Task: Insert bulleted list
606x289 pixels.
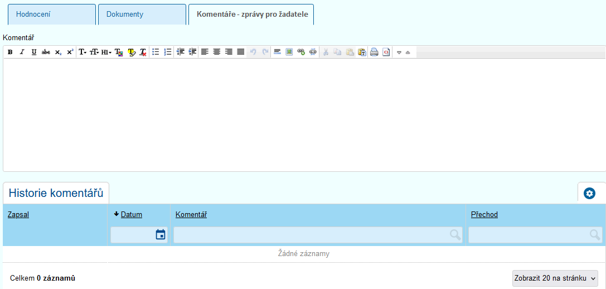Action: click(156, 52)
